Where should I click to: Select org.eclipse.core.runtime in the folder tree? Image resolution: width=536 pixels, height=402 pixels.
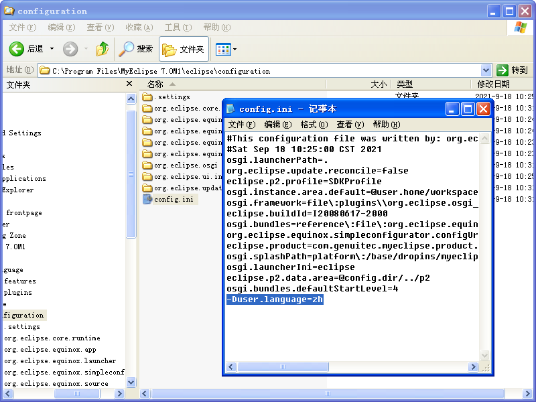point(52,338)
